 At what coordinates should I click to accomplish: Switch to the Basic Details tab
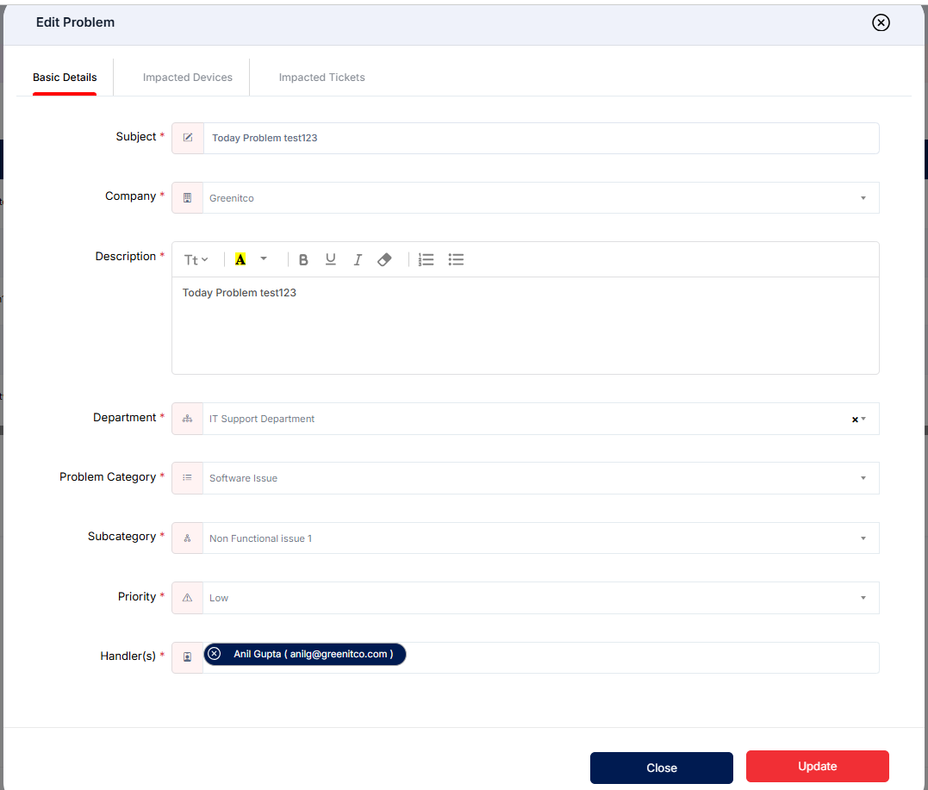[65, 78]
